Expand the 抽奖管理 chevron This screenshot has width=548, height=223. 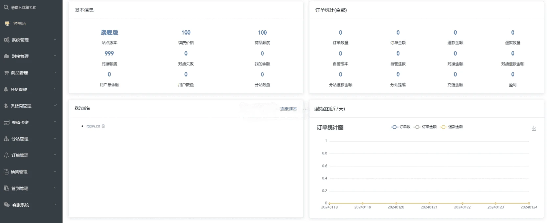coord(55,171)
